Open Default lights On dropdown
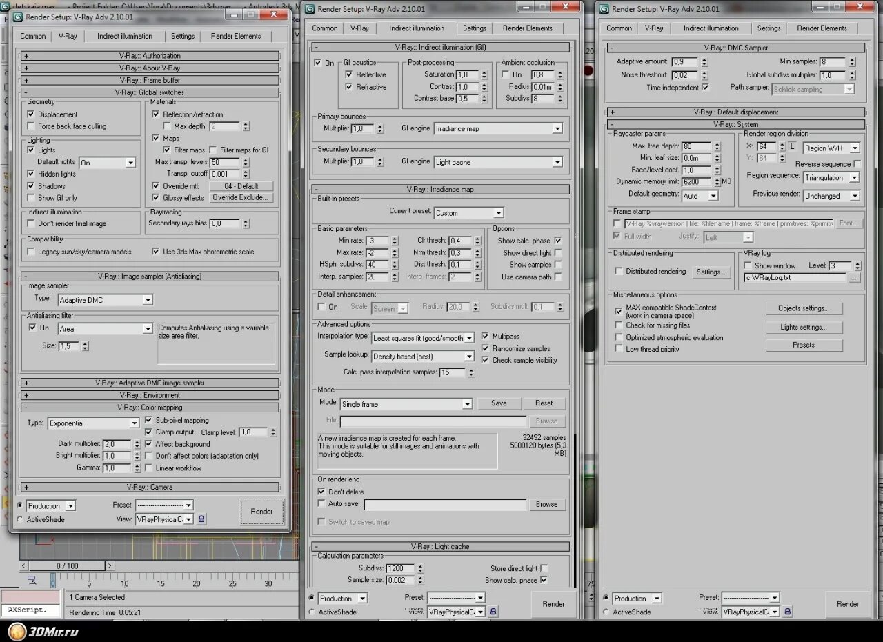Image resolution: width=883 pixels, height=642 pixels. click(107, 163)
